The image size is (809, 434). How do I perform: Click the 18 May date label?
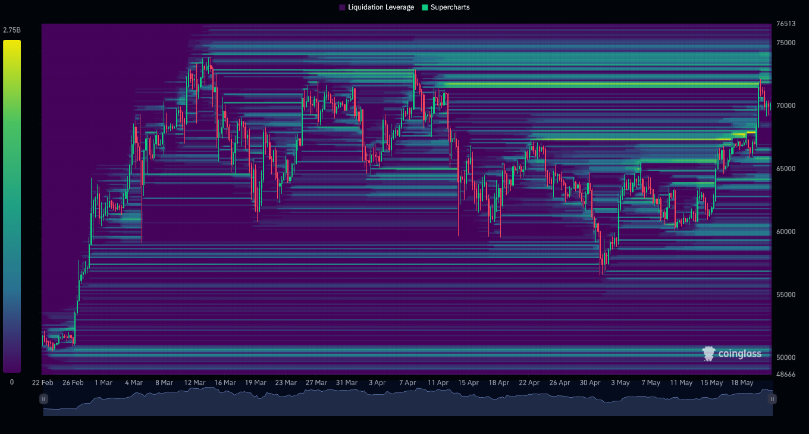(x=742, y=383)
